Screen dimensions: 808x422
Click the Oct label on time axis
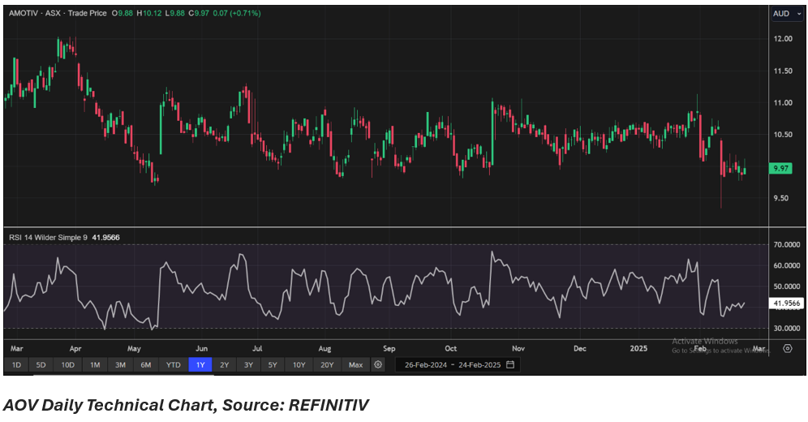point(451,349)
